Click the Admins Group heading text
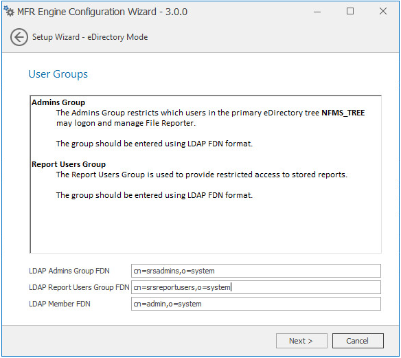 pos(58,102)
